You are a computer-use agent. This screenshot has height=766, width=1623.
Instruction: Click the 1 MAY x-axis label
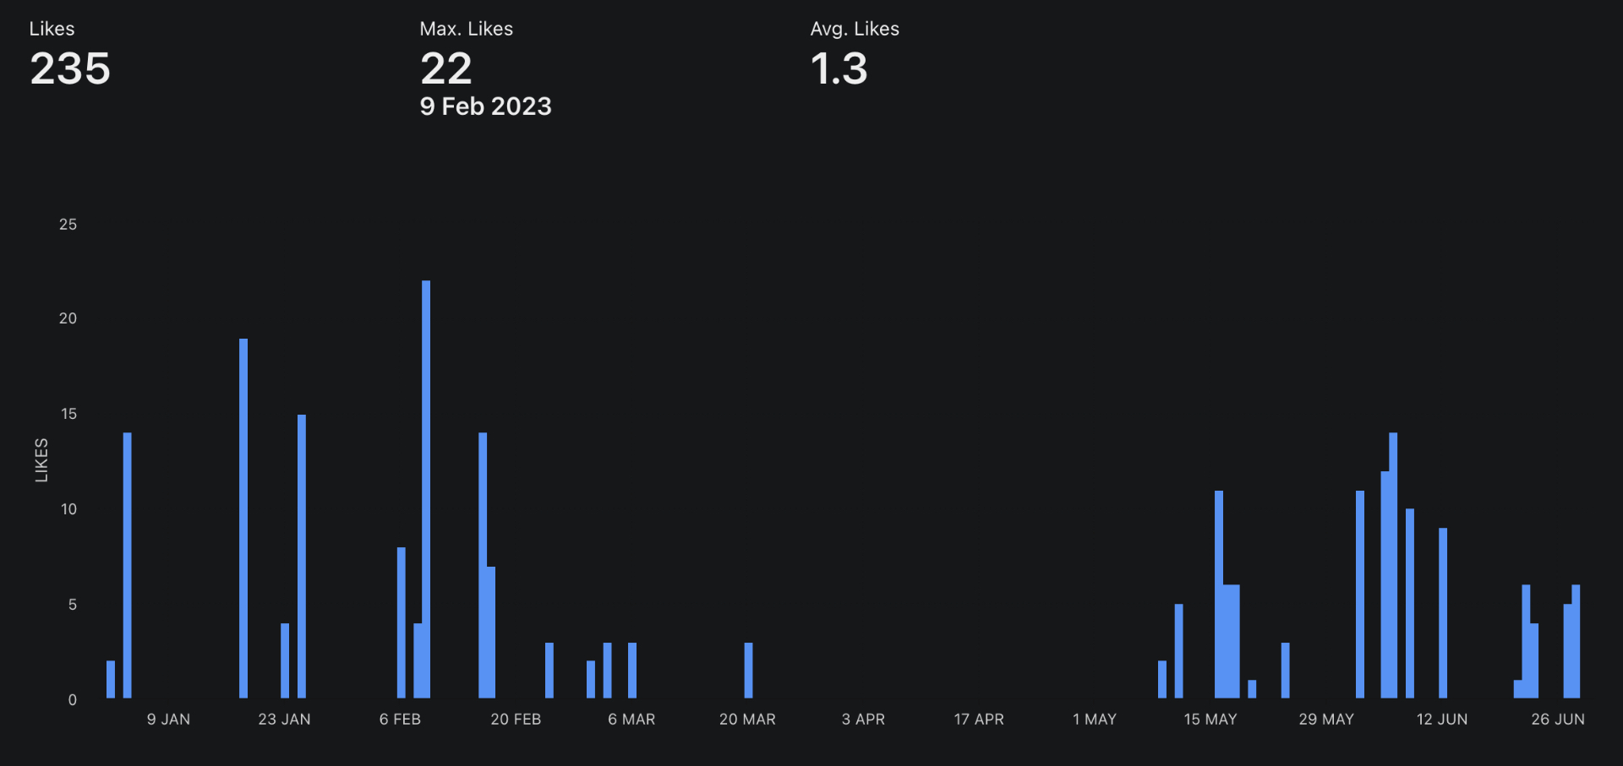[1095, 720]
